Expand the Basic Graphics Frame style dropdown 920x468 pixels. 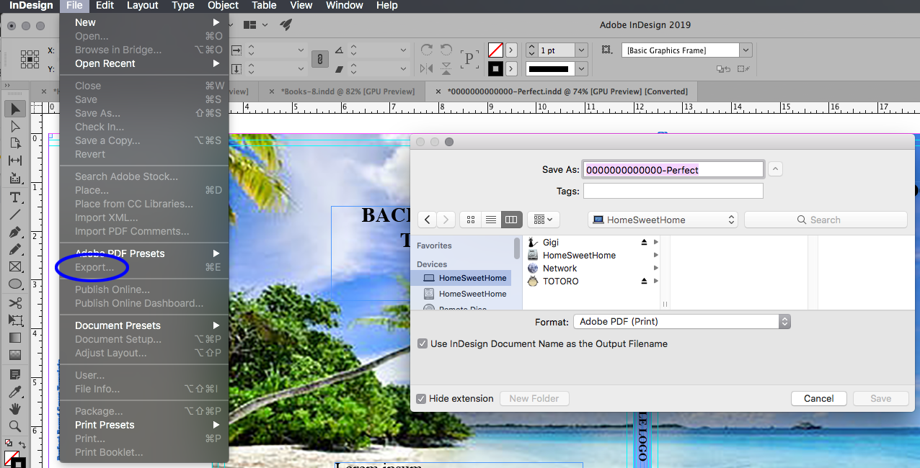[746, 50]
